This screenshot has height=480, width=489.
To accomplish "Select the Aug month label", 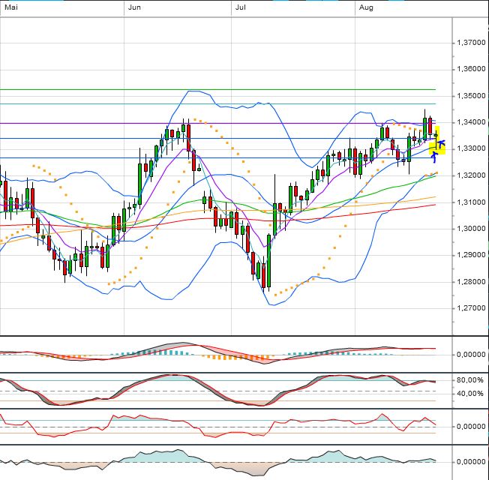I will coord(366,7).
